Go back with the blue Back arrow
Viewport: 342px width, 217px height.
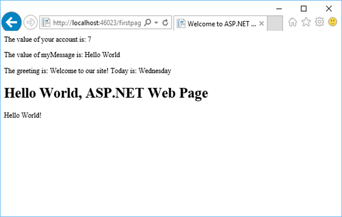(x=11, y=22)
